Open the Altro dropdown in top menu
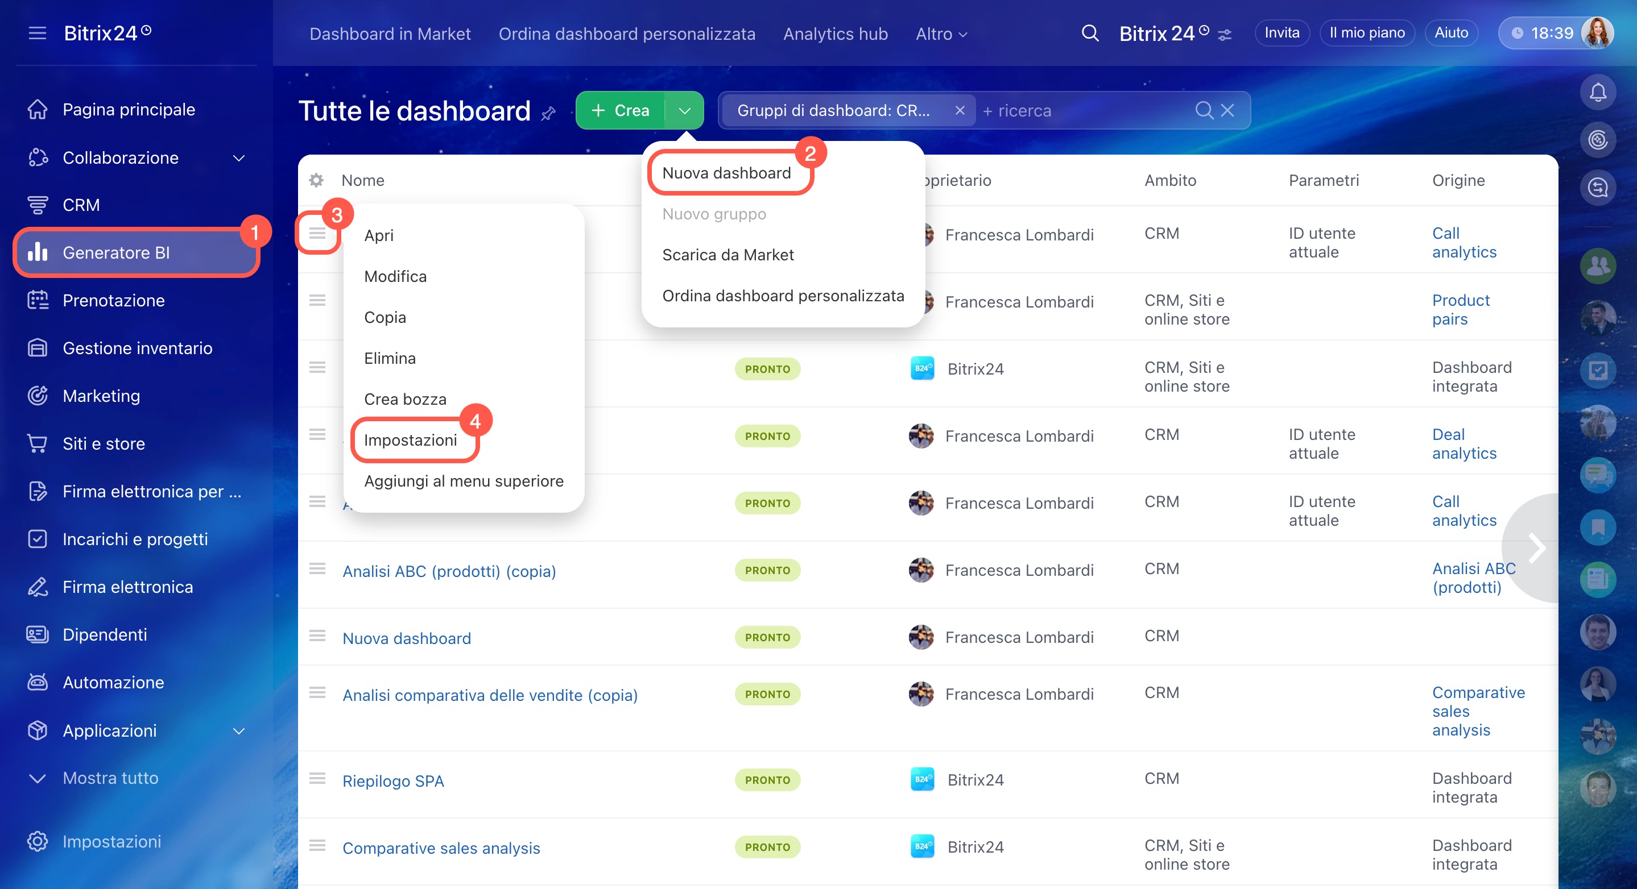Screen dimensions: 1637x889 (x=941, y=34)
